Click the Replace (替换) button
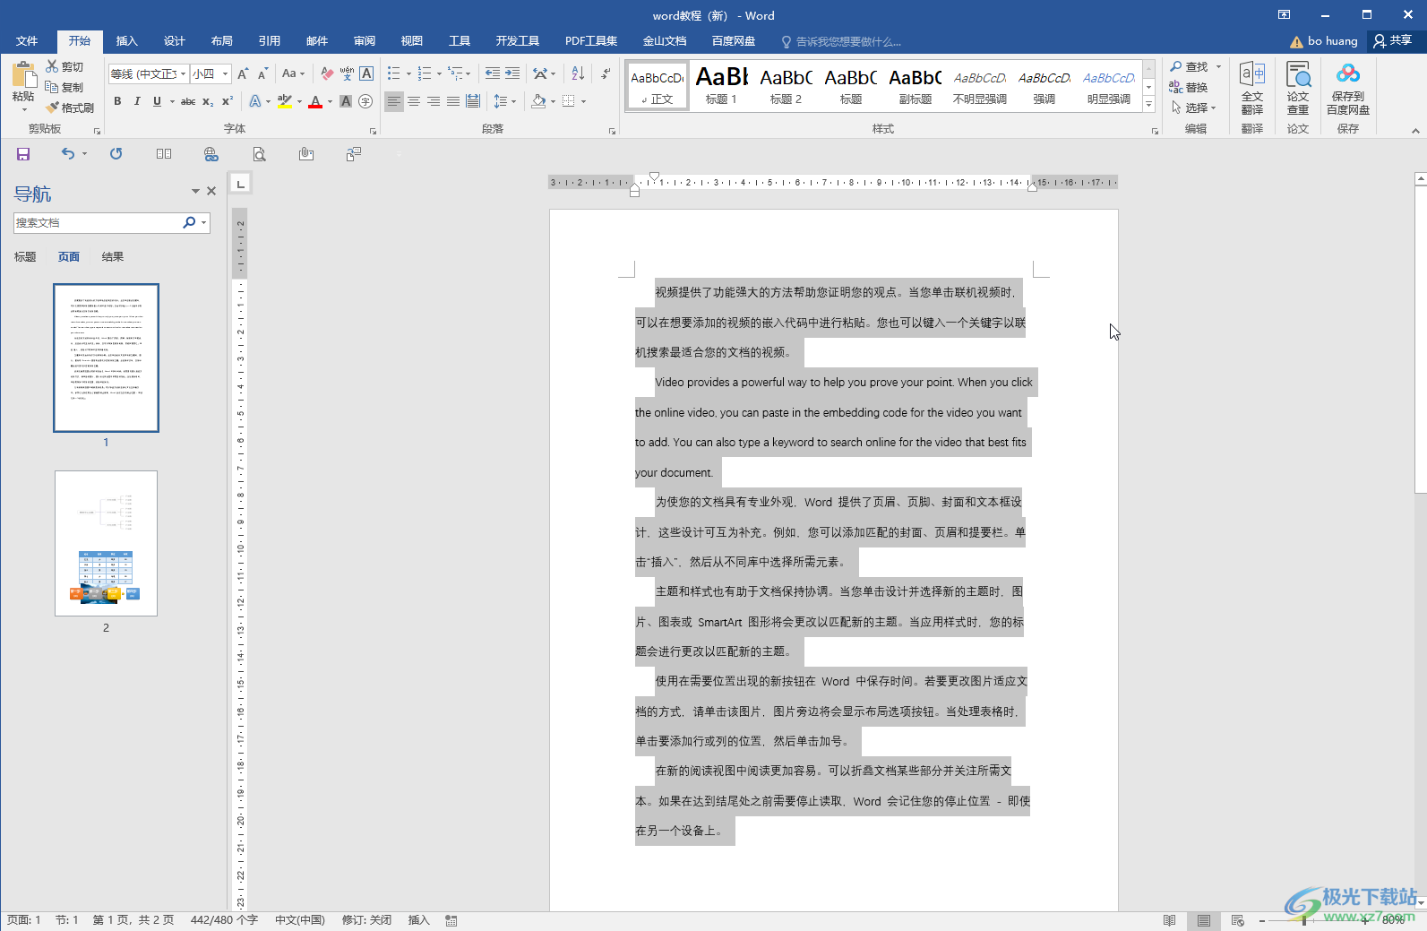This screenshot has height=931, width=1427. pyautogui.click(x=1189, y=87)
